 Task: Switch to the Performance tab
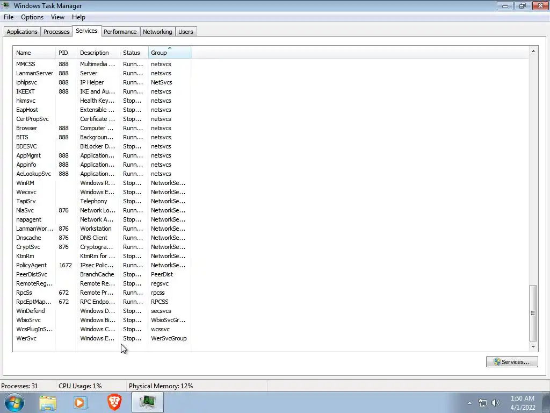[120, 32]
